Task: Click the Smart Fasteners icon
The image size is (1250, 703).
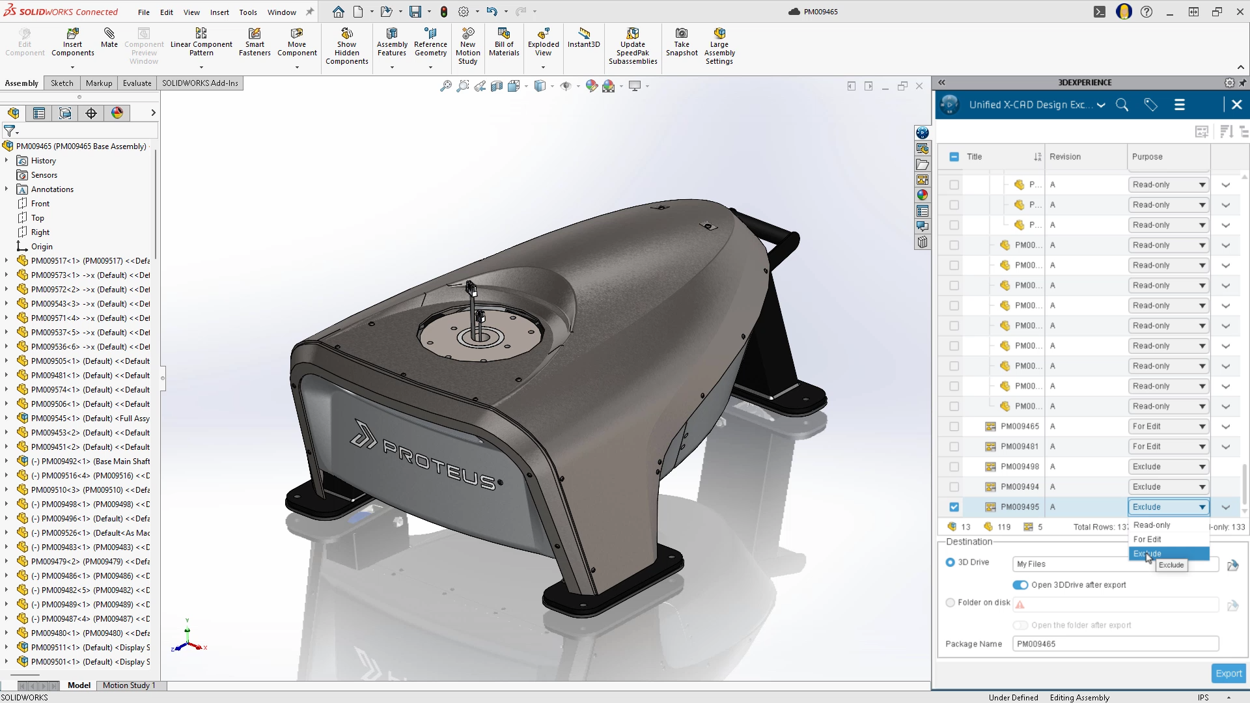Action: pos(255,34)
